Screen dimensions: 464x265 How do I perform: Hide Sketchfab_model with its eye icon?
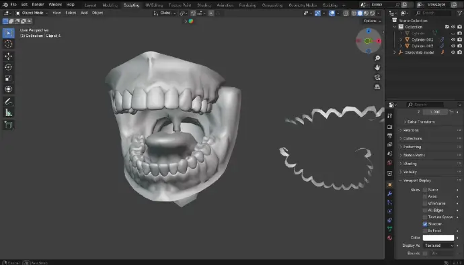tap(453, 52)
